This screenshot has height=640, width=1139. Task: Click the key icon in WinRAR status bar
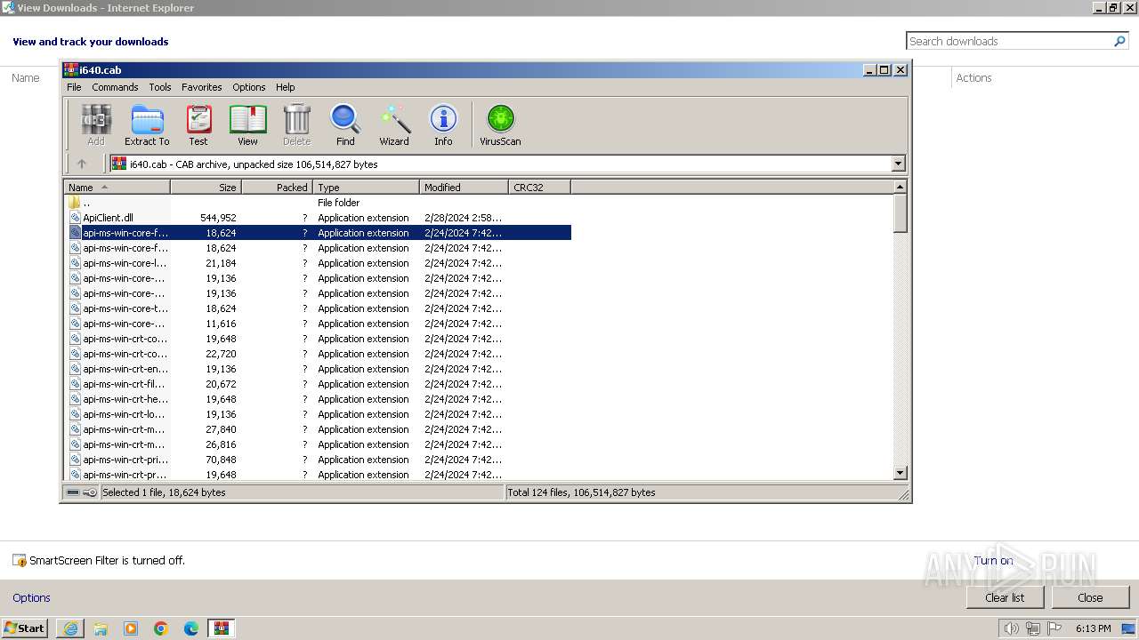90,492
